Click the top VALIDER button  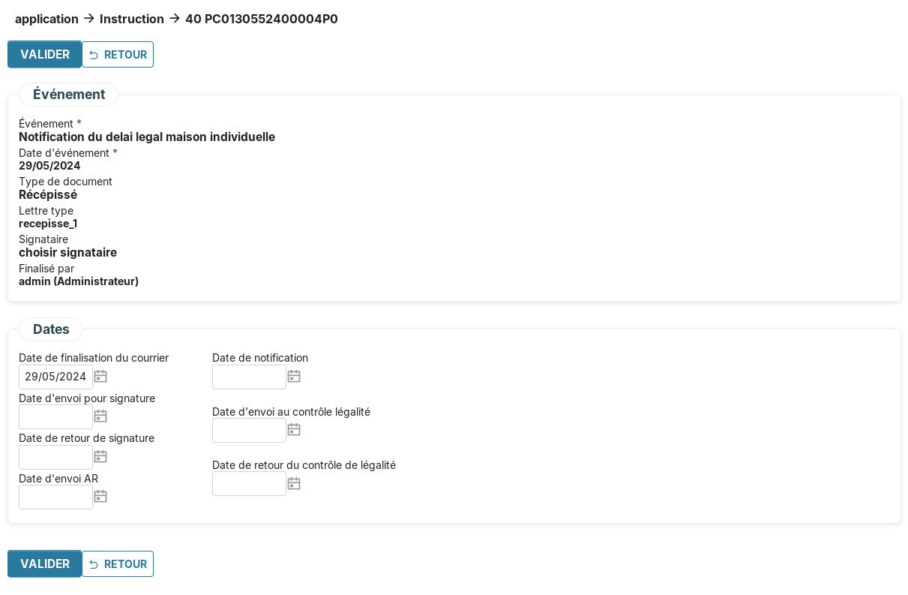click(45, 54)
